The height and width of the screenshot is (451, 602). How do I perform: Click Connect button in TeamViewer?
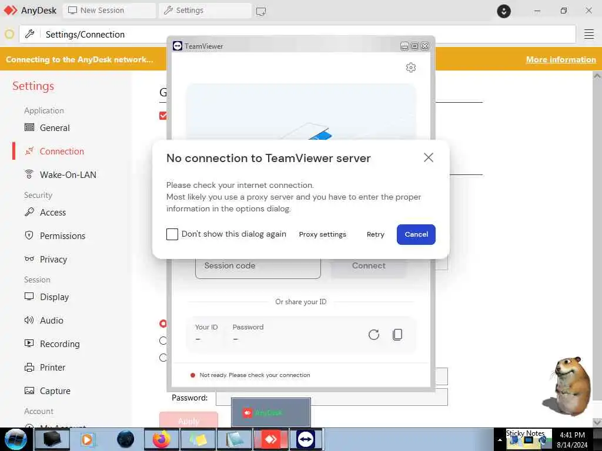tap(369, 266)
